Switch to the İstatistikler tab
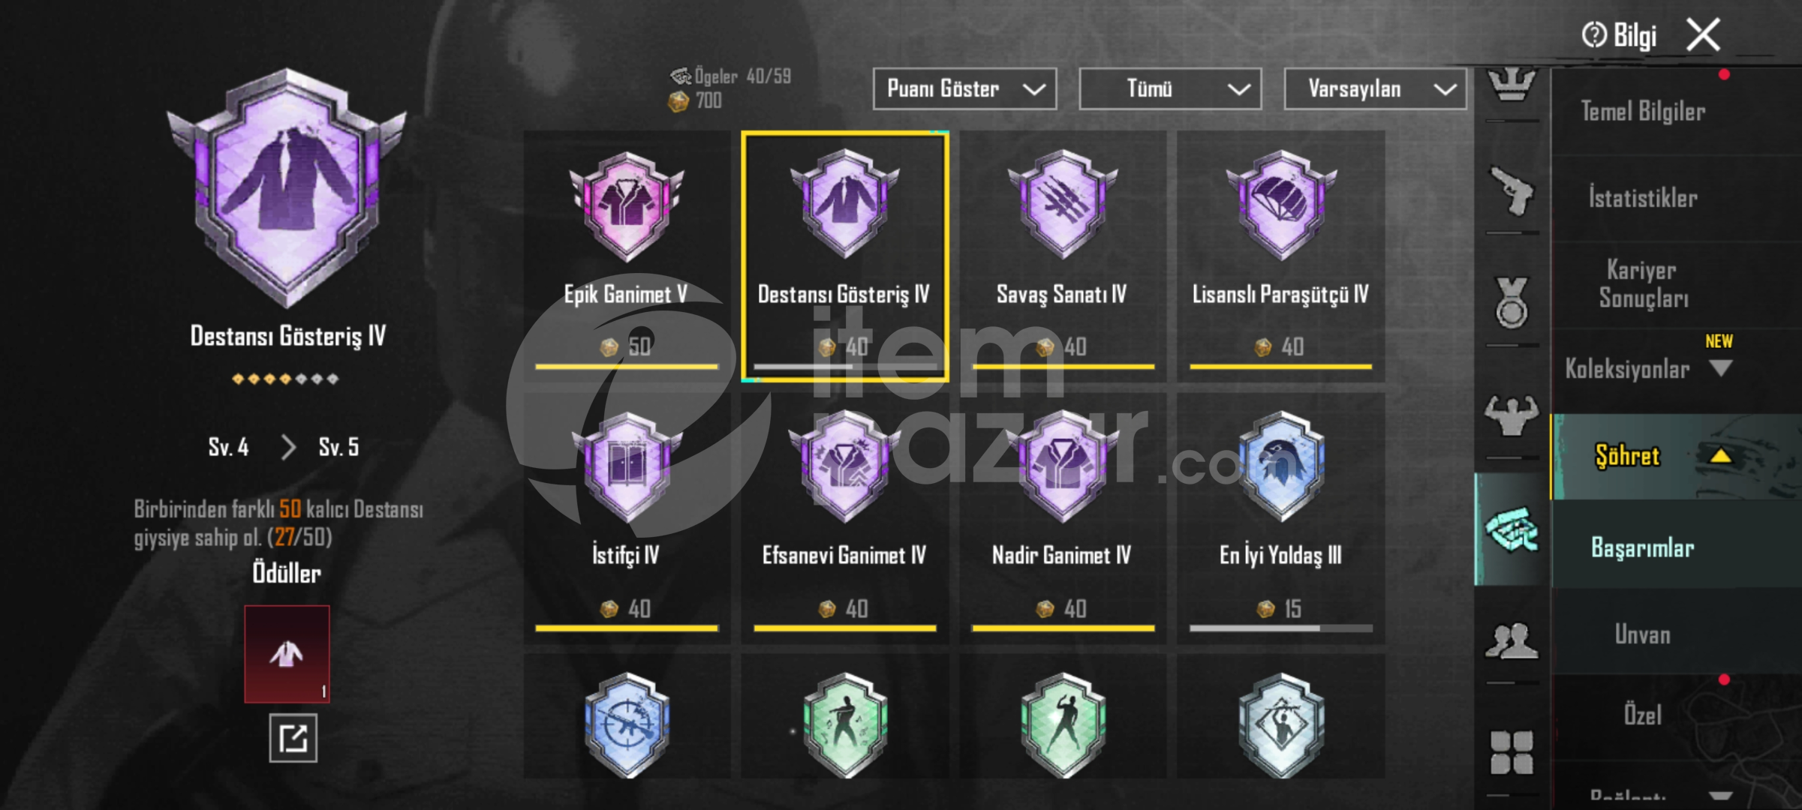The height and width of the screenshot is (810, 1802). (x=1643, y=199)
